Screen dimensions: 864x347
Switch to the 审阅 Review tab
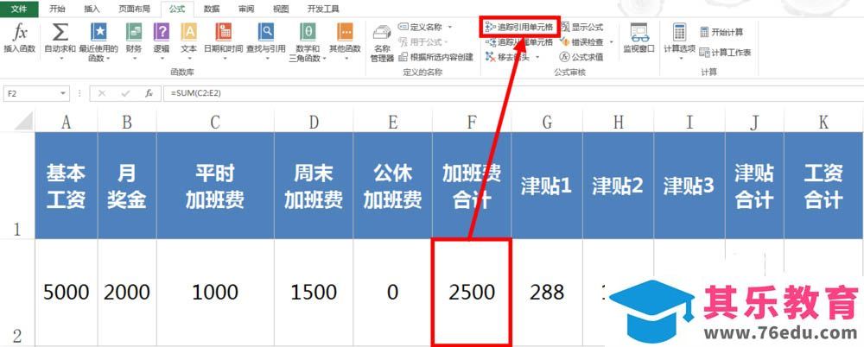(246, 9)
